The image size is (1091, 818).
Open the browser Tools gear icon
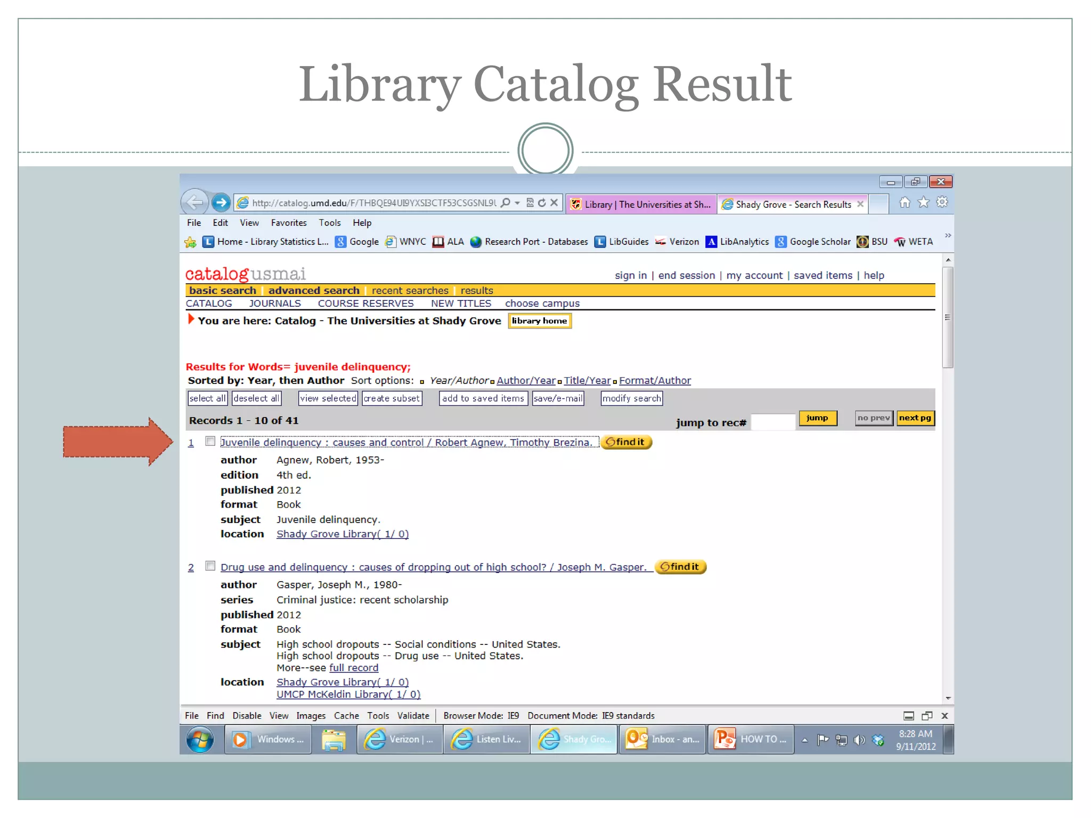tap(942, 202)
